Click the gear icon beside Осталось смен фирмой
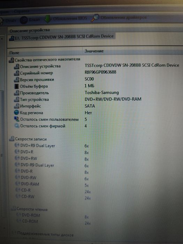183x244 pixels. tap(17, 125)
